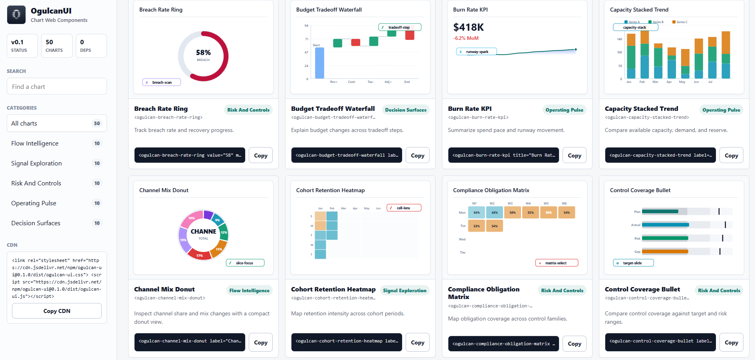Click the Gap orange bullet bar
The image size is (755, 360).
[665, 251]
